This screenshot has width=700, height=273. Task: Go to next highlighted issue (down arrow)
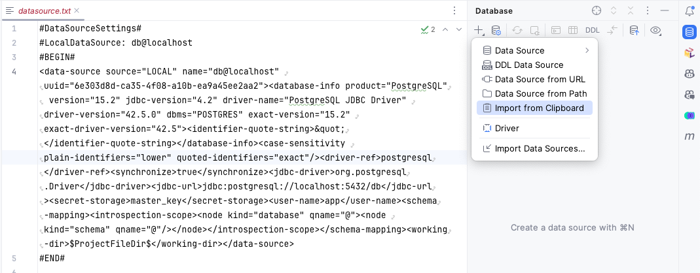point(459,30)
